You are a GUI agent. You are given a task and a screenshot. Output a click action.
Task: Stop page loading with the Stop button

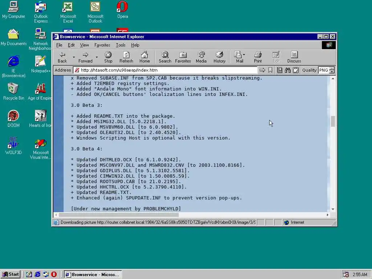[x=108, y=57]
